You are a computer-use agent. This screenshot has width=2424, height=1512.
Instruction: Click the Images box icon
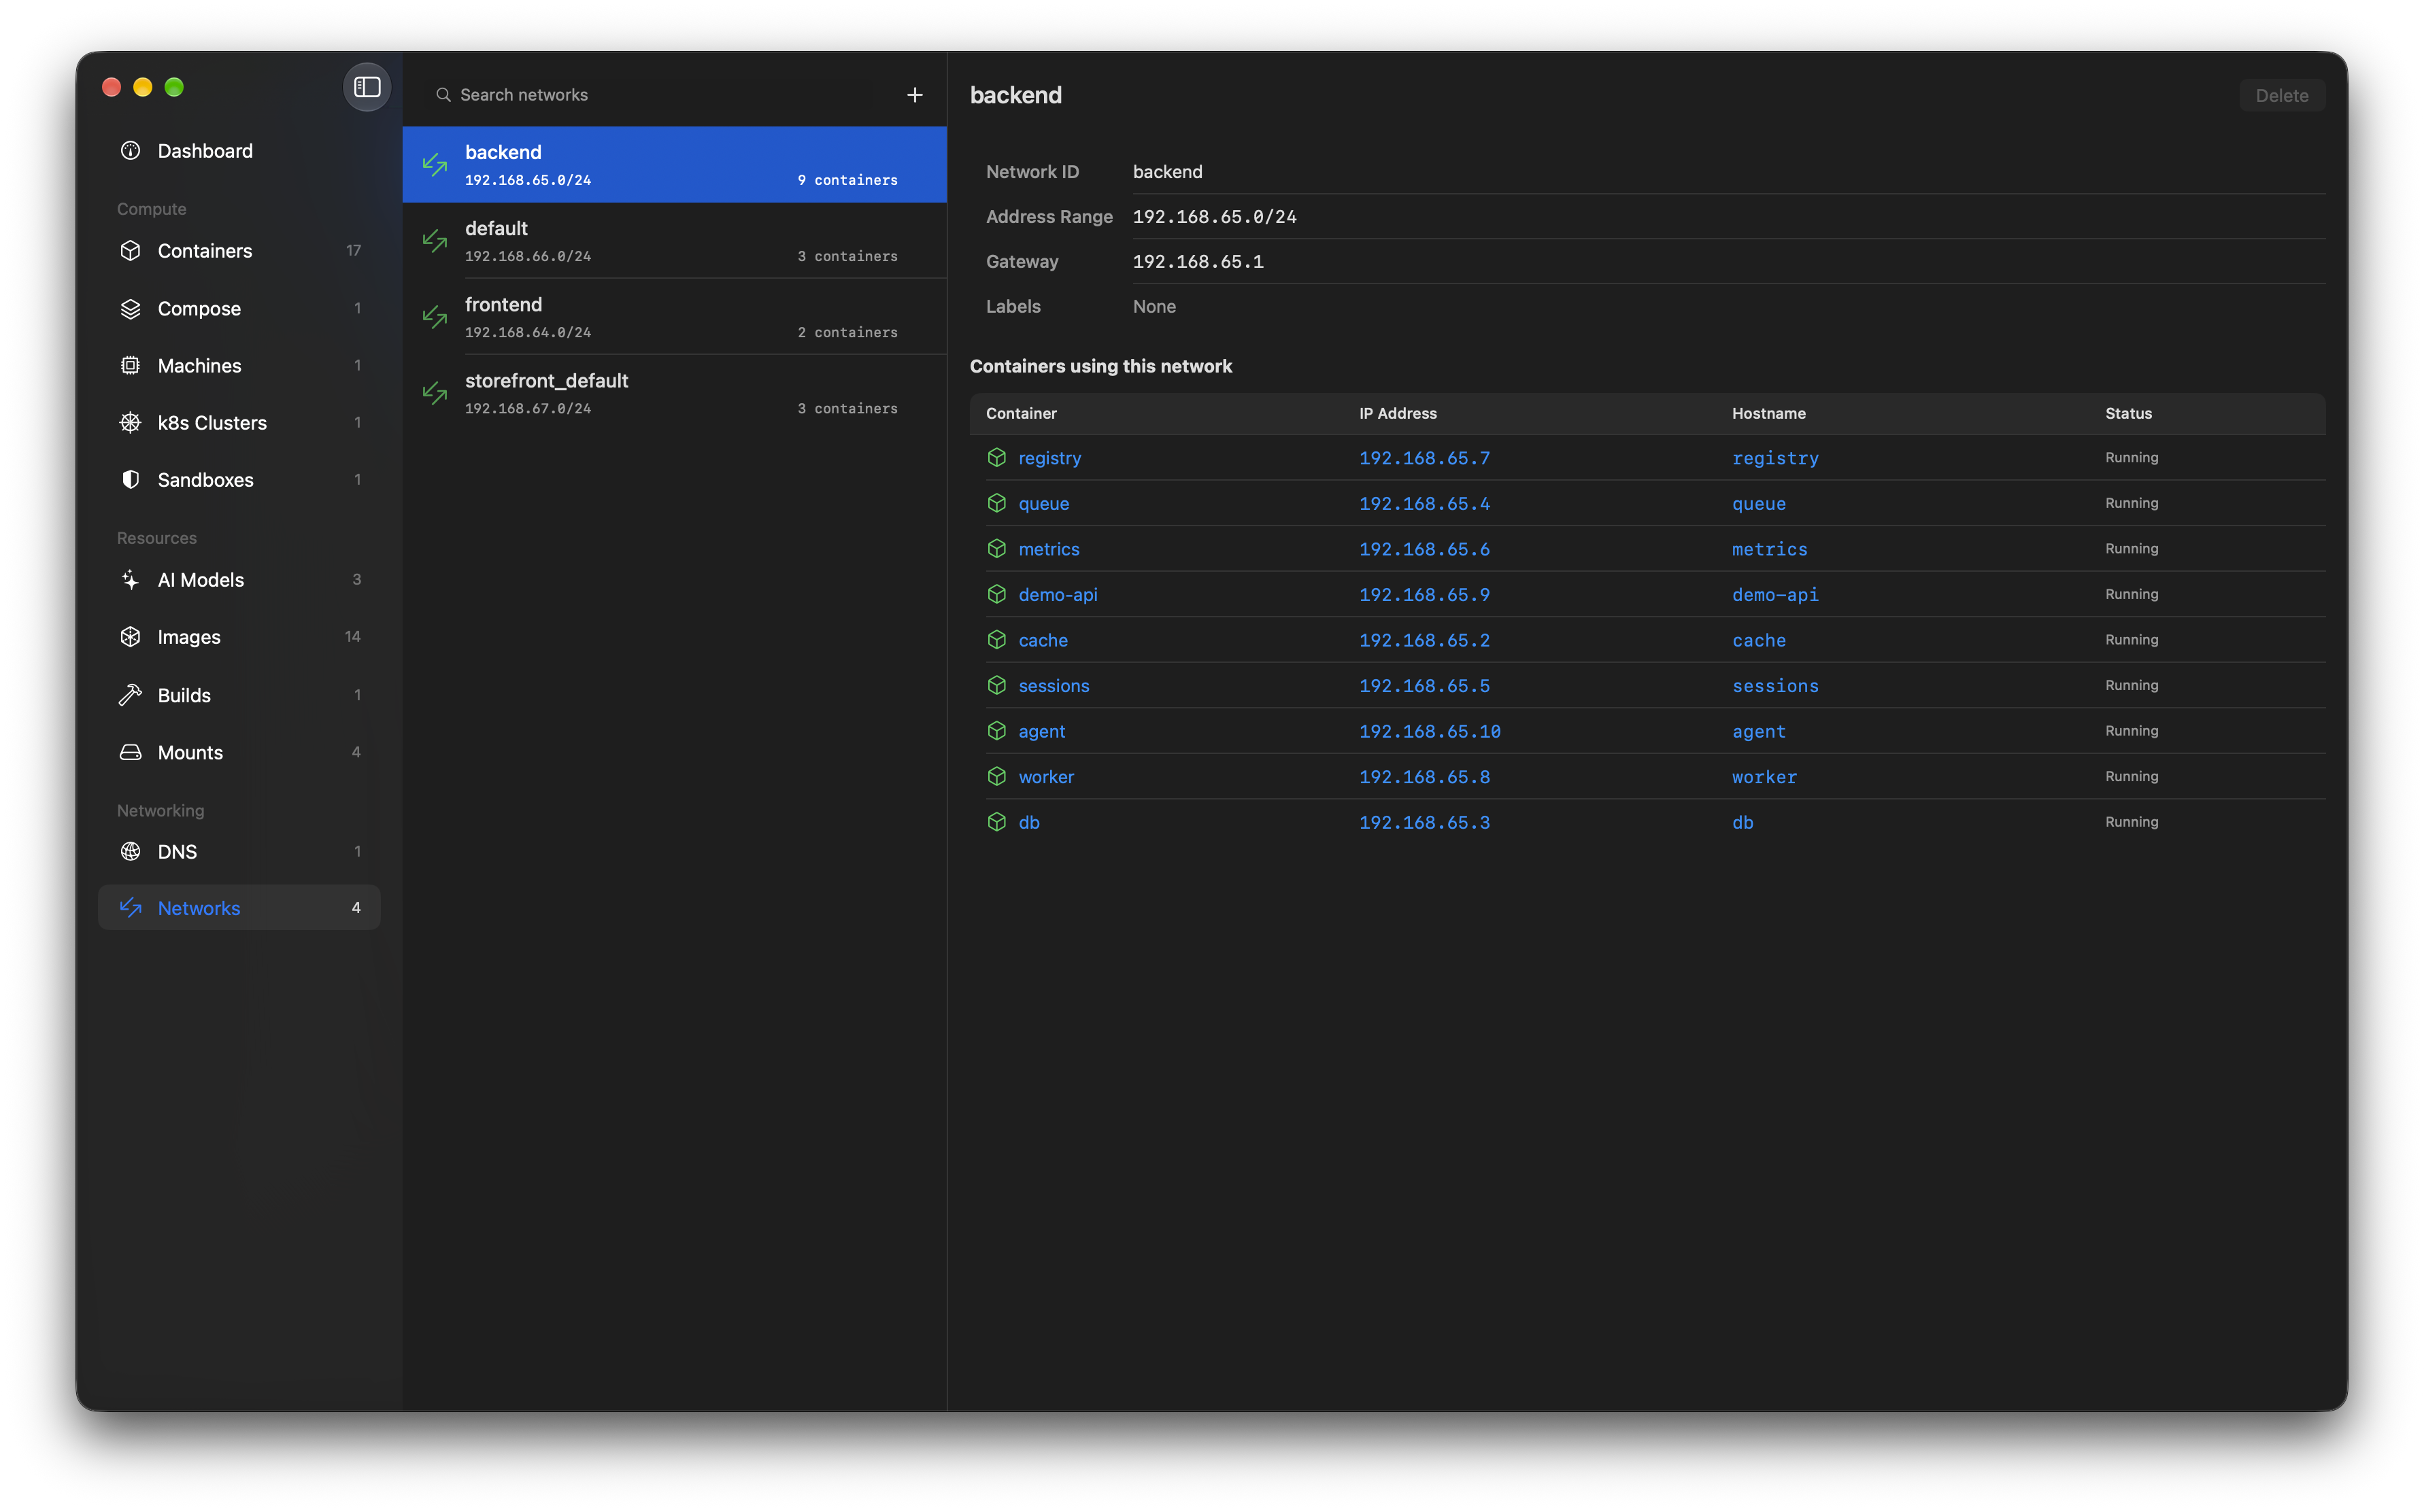coord(131,637)
